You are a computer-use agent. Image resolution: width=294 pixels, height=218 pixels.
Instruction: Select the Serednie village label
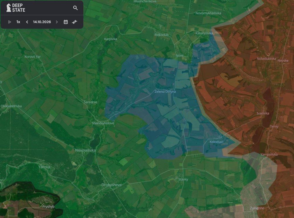click(x=91, y=102)
